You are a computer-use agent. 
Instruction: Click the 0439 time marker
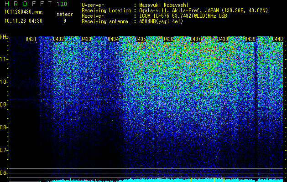tap(250, 39)
